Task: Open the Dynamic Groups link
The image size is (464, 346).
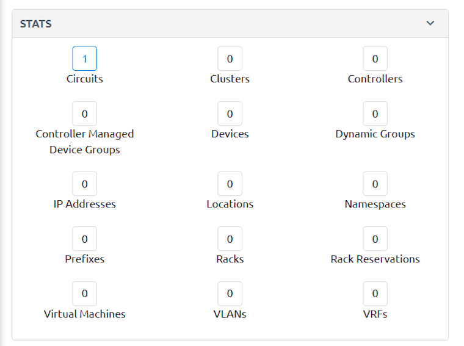Action: point(375,134)
